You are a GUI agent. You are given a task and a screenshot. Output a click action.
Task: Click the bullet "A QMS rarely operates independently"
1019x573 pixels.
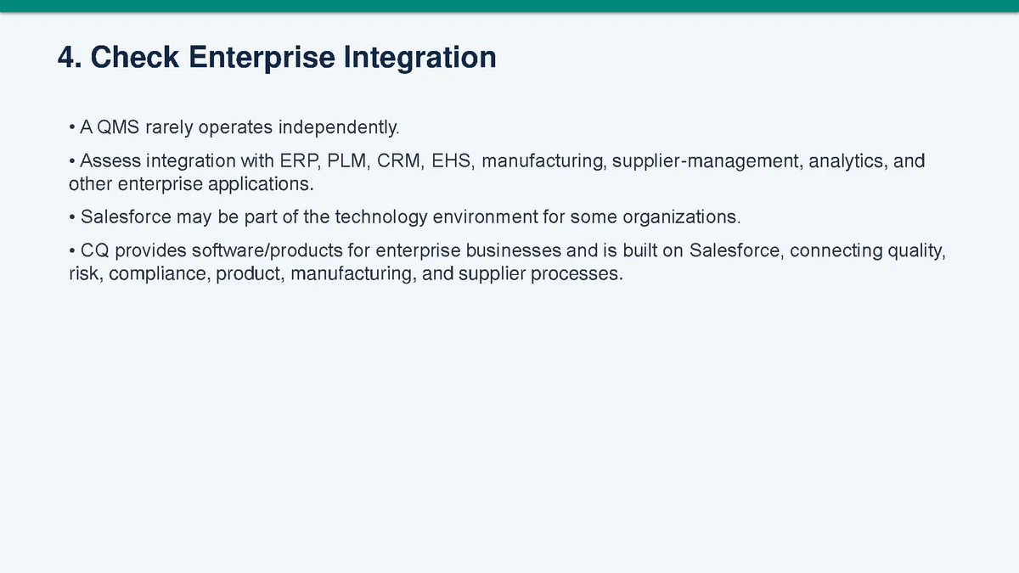(234, 128)
